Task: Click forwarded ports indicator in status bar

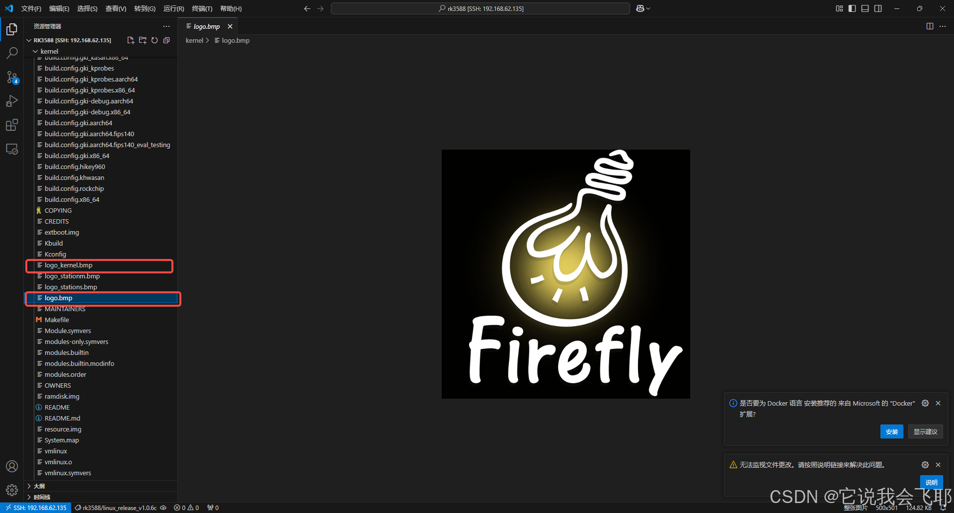Action: [213, 508]
